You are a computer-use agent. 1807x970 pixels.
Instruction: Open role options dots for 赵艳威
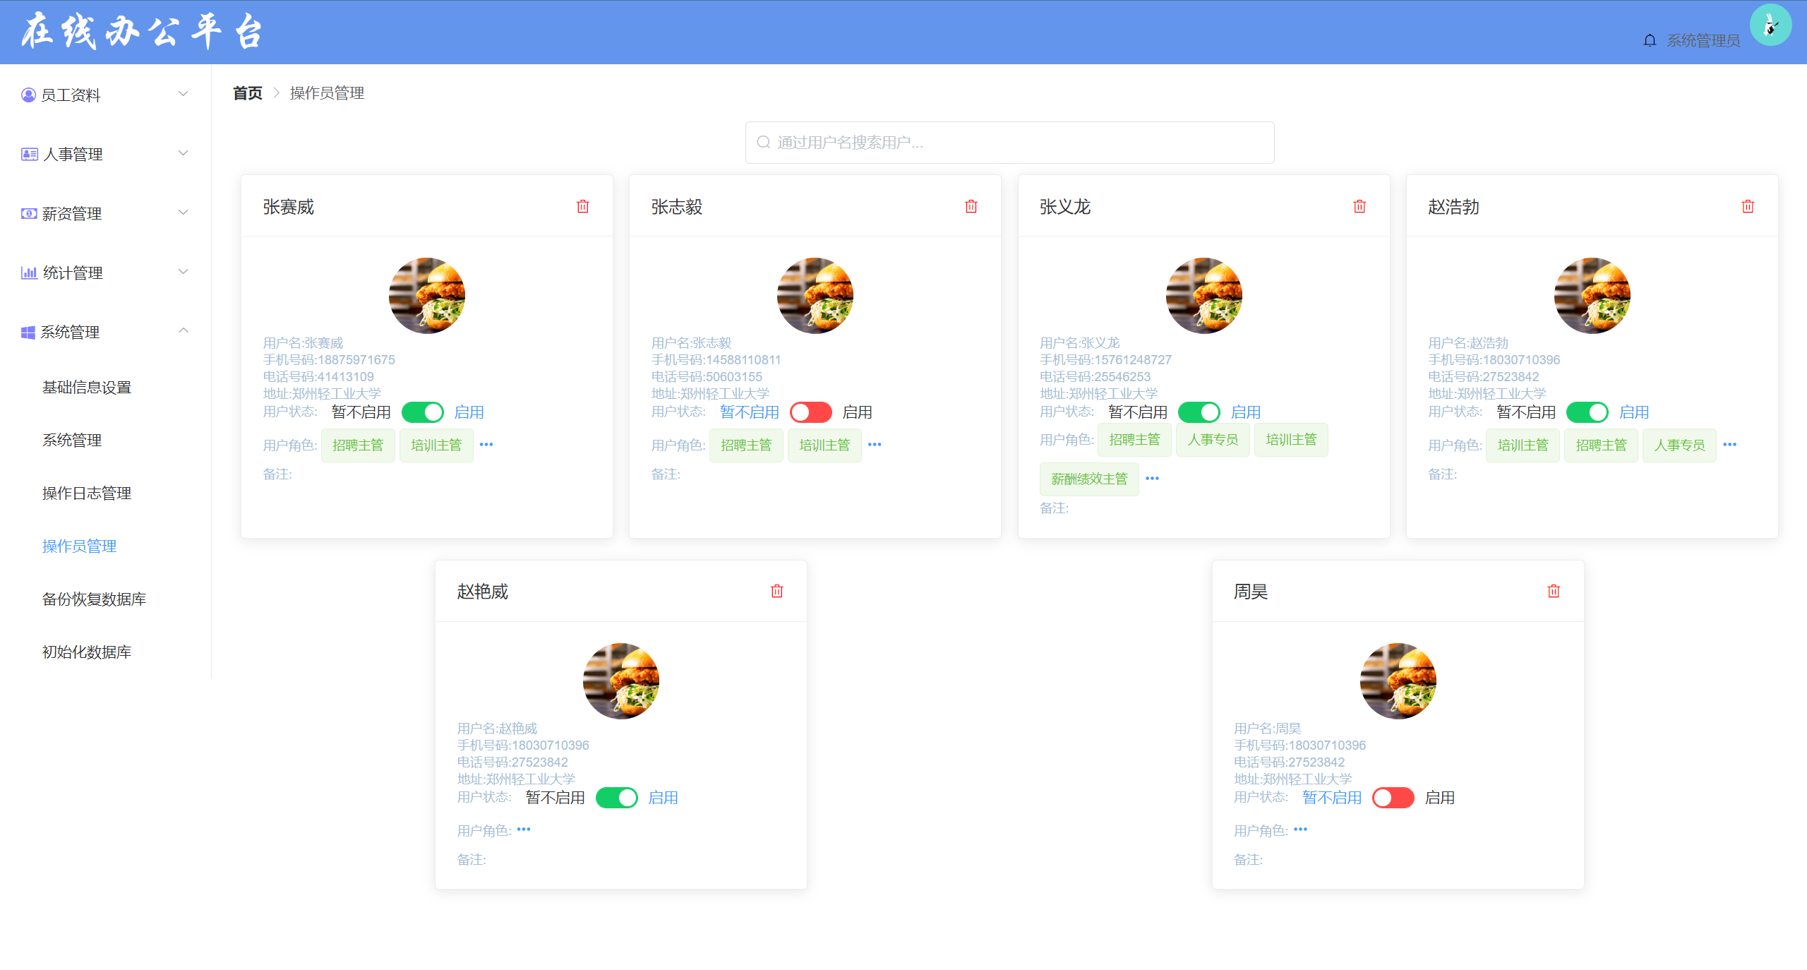tap(523, 830)
